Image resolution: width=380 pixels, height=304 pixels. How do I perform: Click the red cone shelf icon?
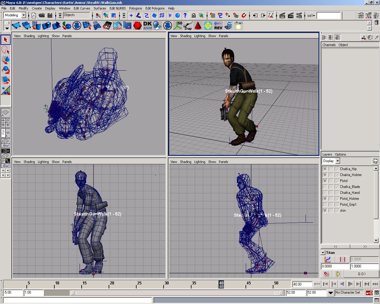(x=198, y=26)
